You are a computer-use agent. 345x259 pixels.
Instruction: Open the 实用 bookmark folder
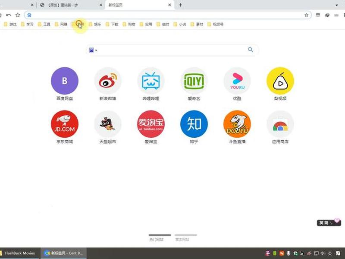pos(146,24)
